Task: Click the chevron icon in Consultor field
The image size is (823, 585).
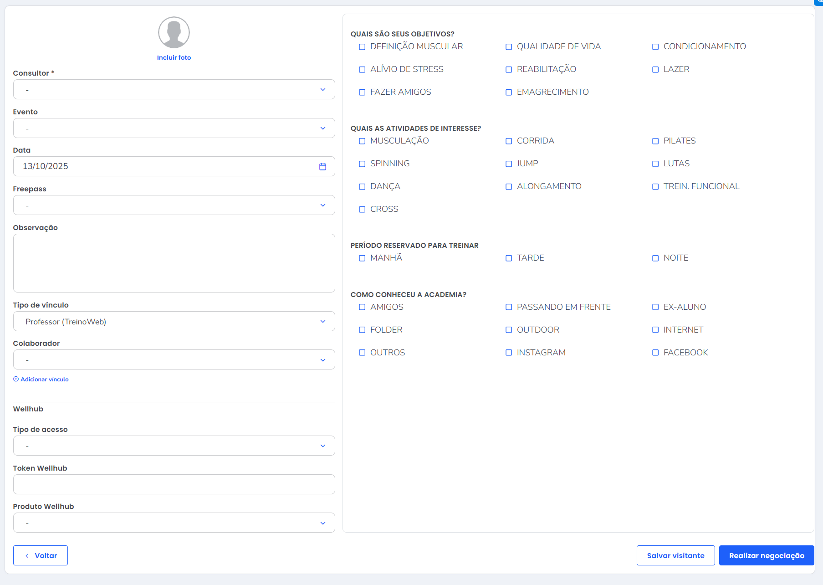Action: tap(322, 90)
